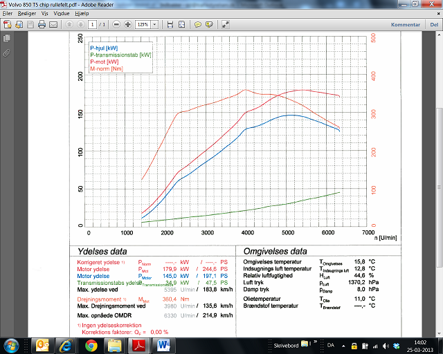The image size is (443, 354).
Task: Open the Del share pane
Action: pos(434,25)
